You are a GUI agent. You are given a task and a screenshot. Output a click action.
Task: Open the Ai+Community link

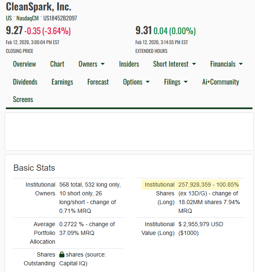tap(220, 82)
